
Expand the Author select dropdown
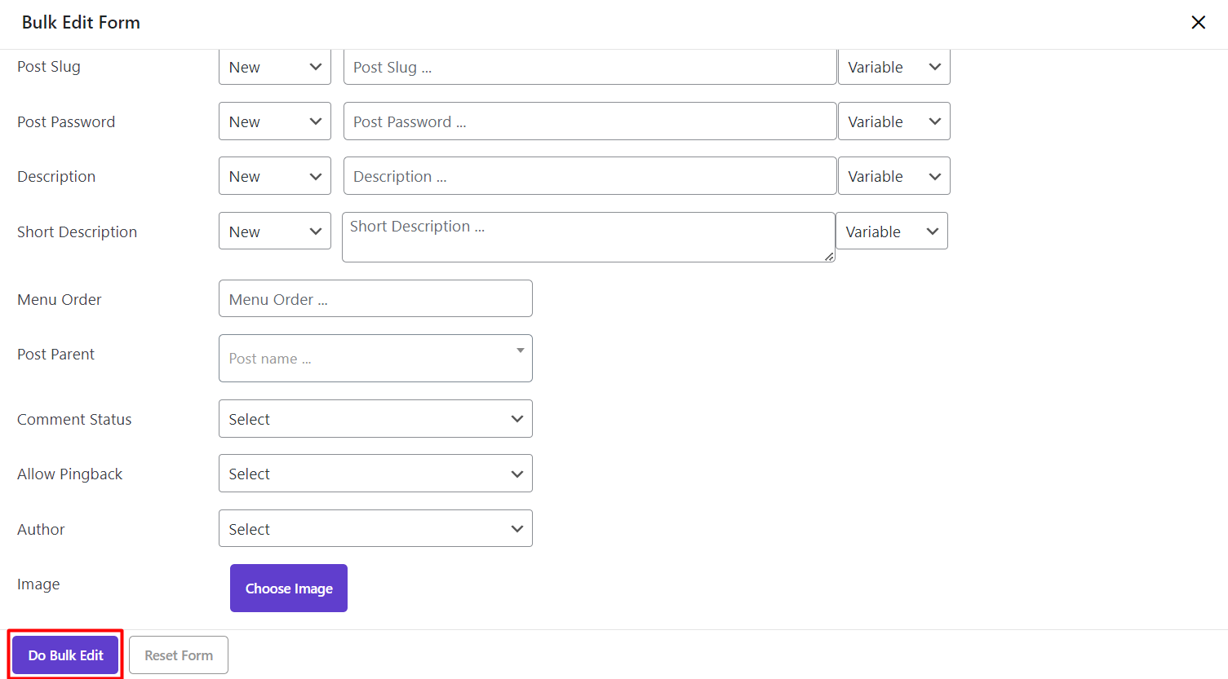click(375, 529)
